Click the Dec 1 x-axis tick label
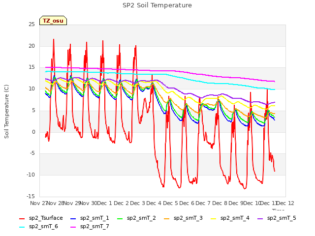The width and height of the screenshot is (315, 236). (104, 203)
